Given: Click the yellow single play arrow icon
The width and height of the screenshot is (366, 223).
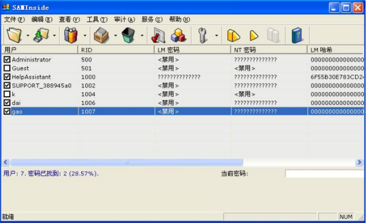Looking at the screenshot, I should [254, 36].
